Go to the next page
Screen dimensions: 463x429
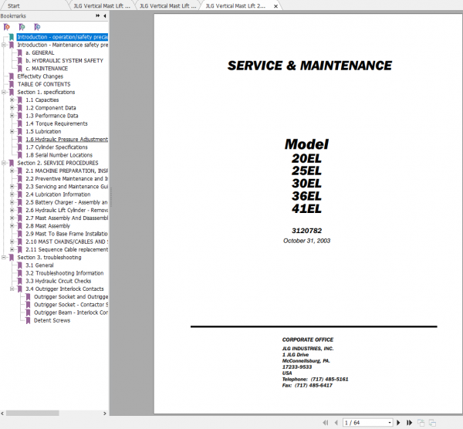click(398, 423)
